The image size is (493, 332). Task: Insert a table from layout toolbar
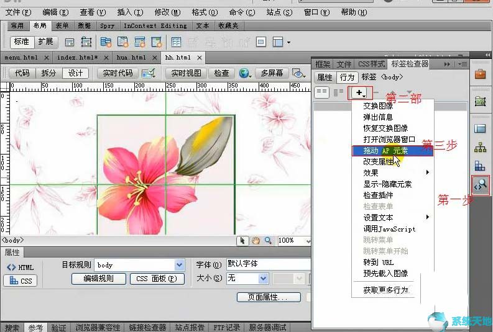176,42
